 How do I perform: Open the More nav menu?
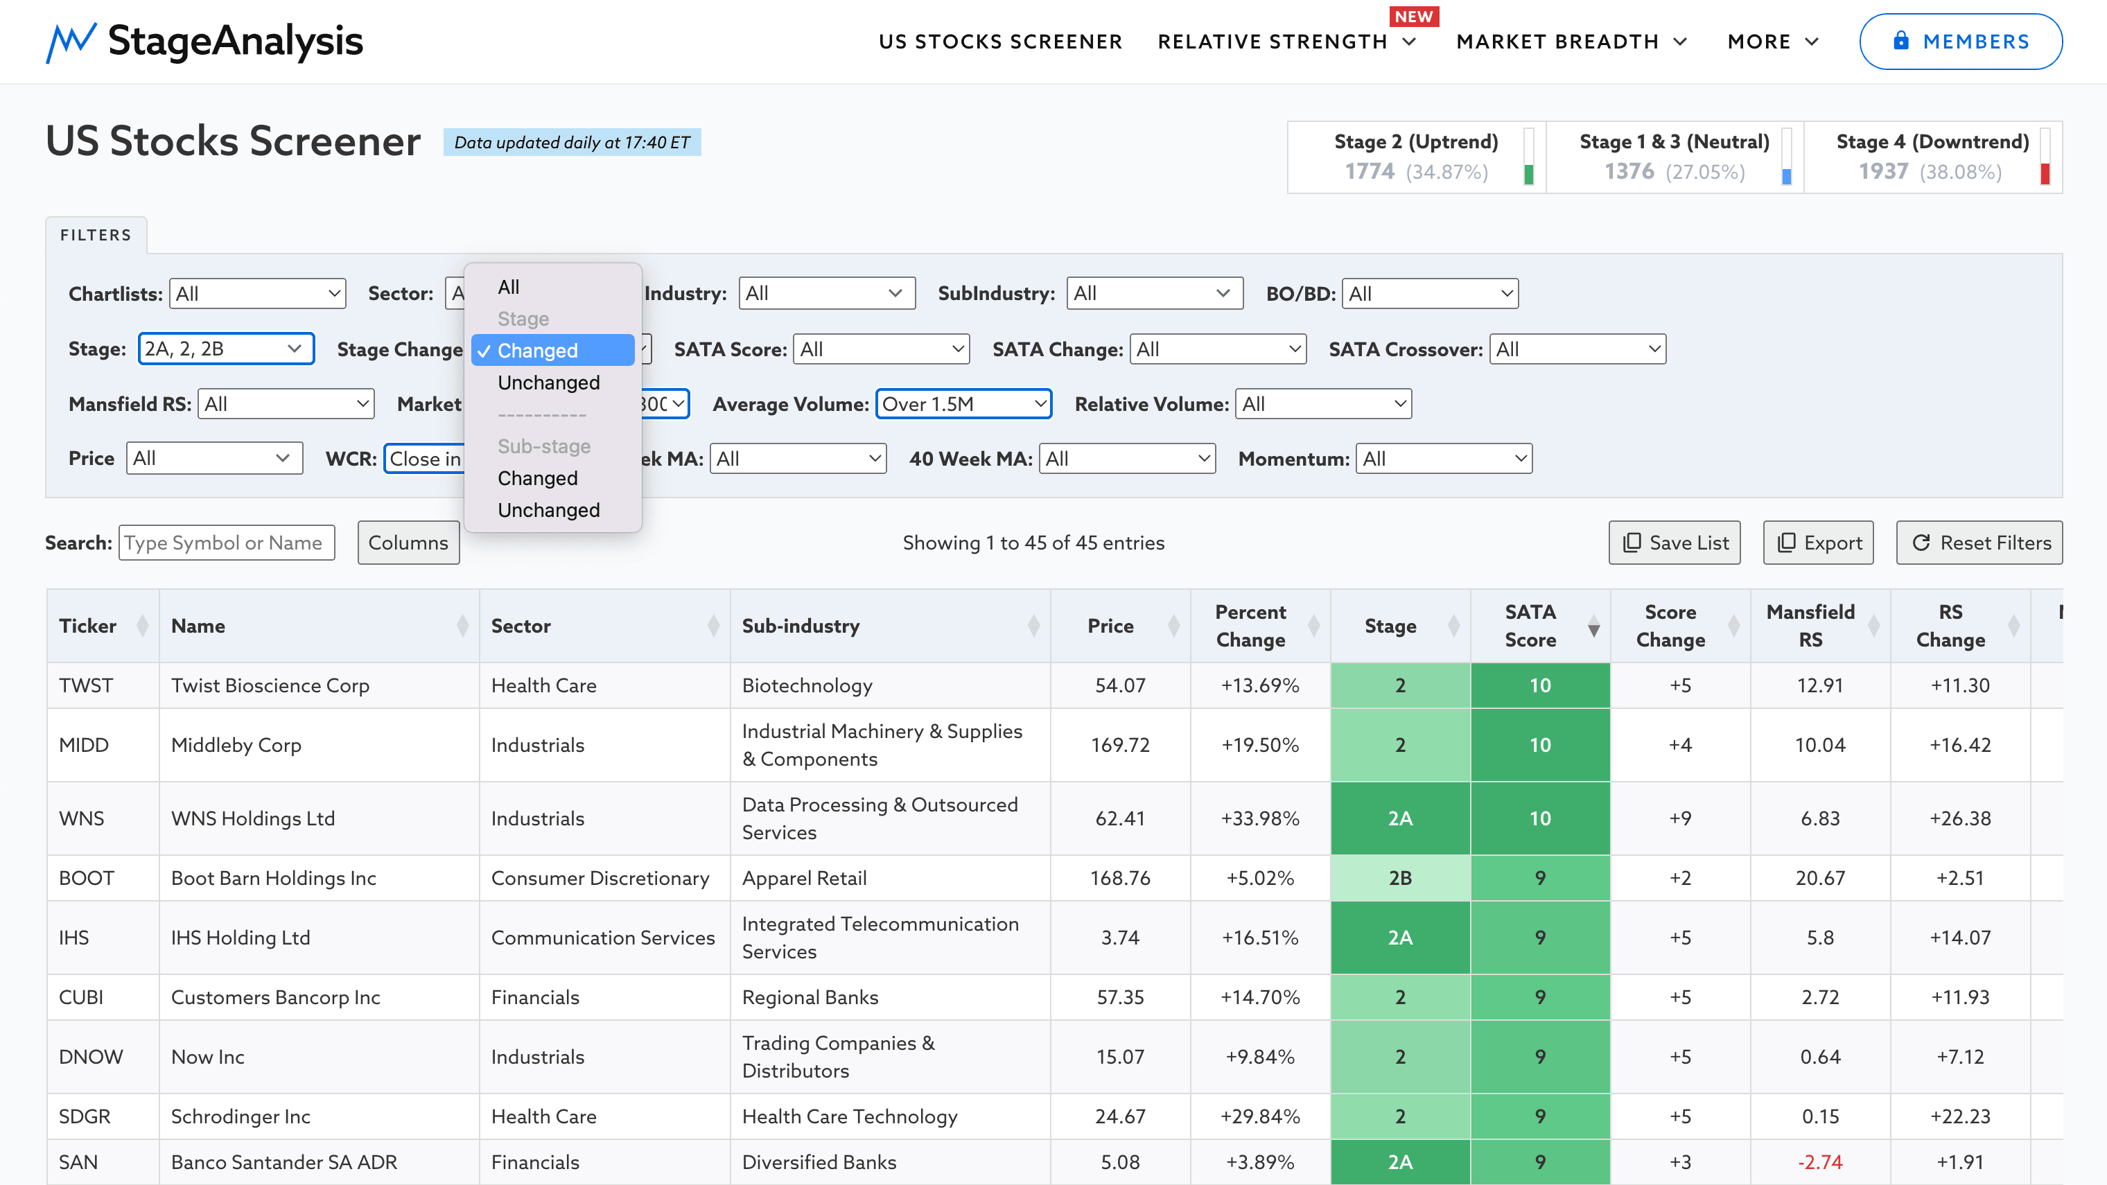click(x=1774, y=42)
